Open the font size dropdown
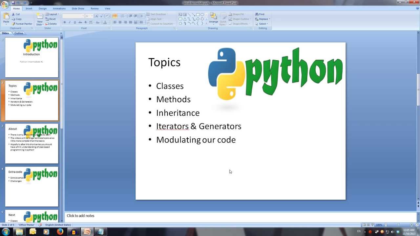Viewport: 420px width, 236px height. (92, 16)
